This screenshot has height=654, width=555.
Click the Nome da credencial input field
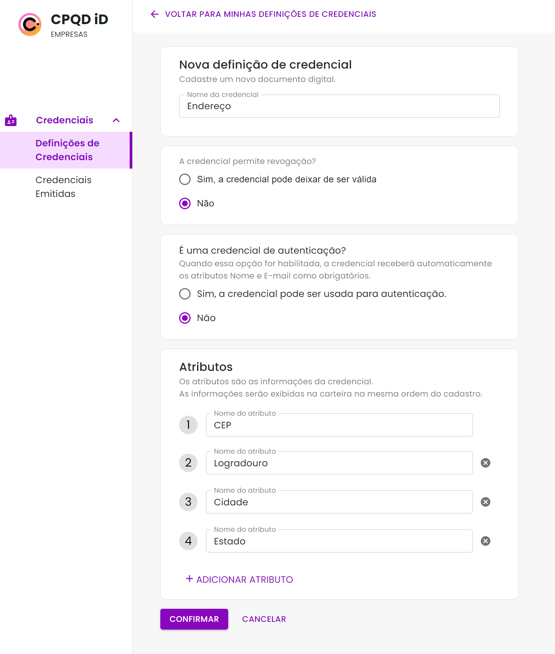[339, 107]
